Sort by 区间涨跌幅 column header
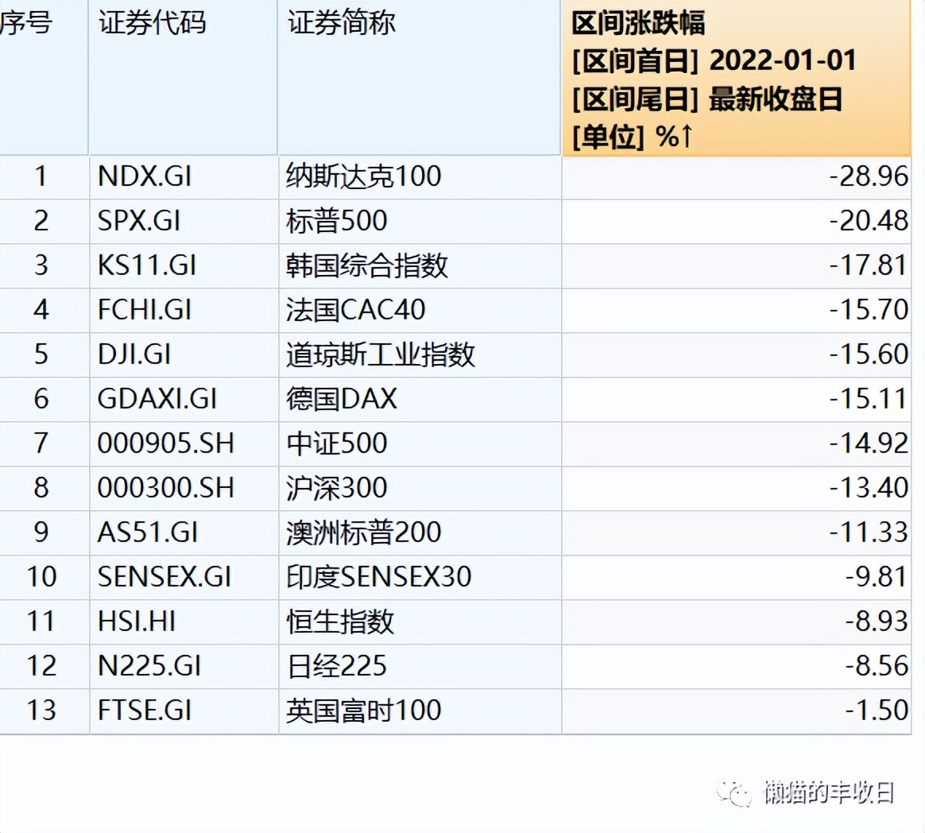Screen dimensions: 925x833 pos(737,79)
